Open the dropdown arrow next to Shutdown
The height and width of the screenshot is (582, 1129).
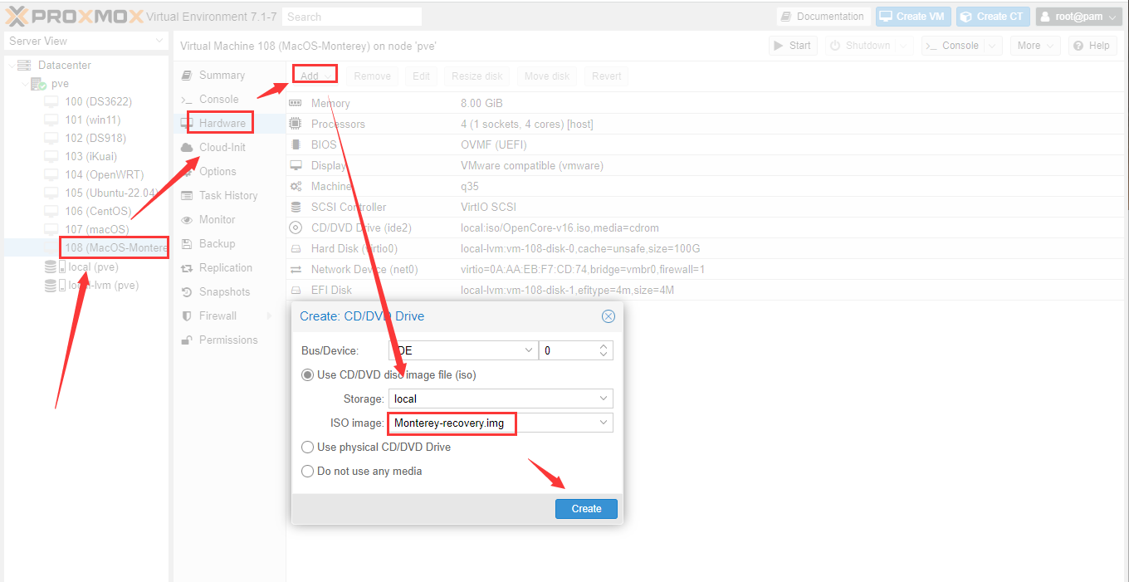(906, 46)
